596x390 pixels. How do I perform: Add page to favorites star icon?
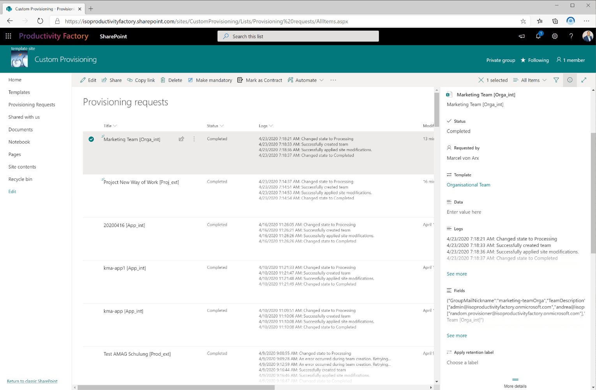(523, 21)
